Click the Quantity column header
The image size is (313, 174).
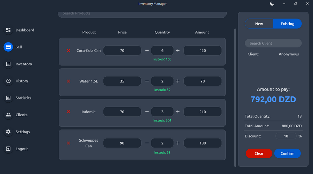162,32
